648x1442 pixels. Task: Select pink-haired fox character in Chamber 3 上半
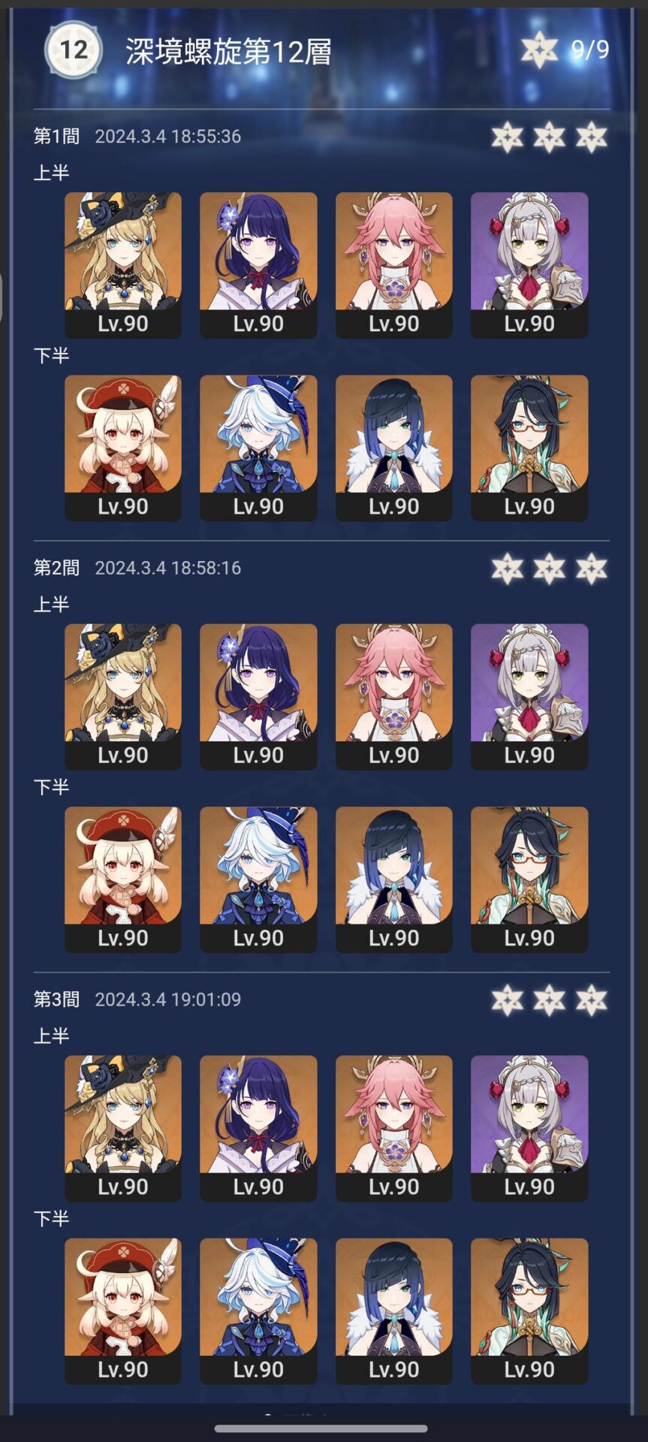pyautogui.click(x=393, y=1127)
